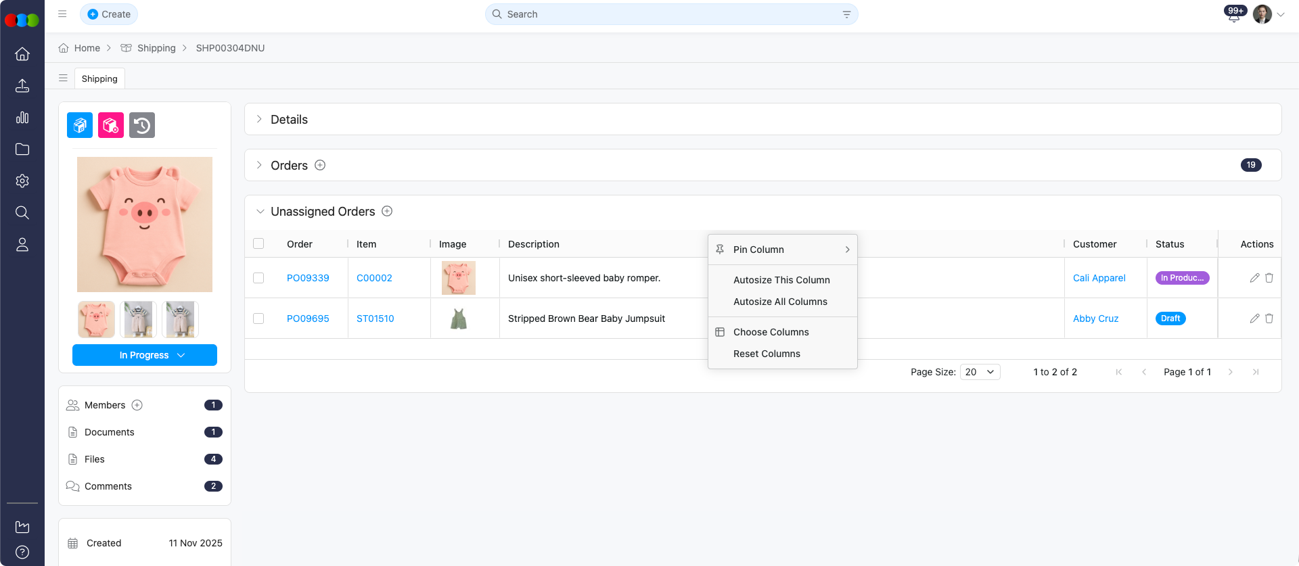Check the box for order PO09339
The height and width of the screenshot is (566, 1299).
click(x=258, y=278)
